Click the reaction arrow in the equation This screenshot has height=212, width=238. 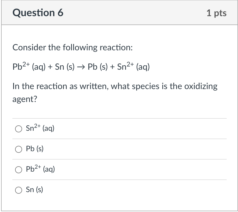click(x=81, y=67)
